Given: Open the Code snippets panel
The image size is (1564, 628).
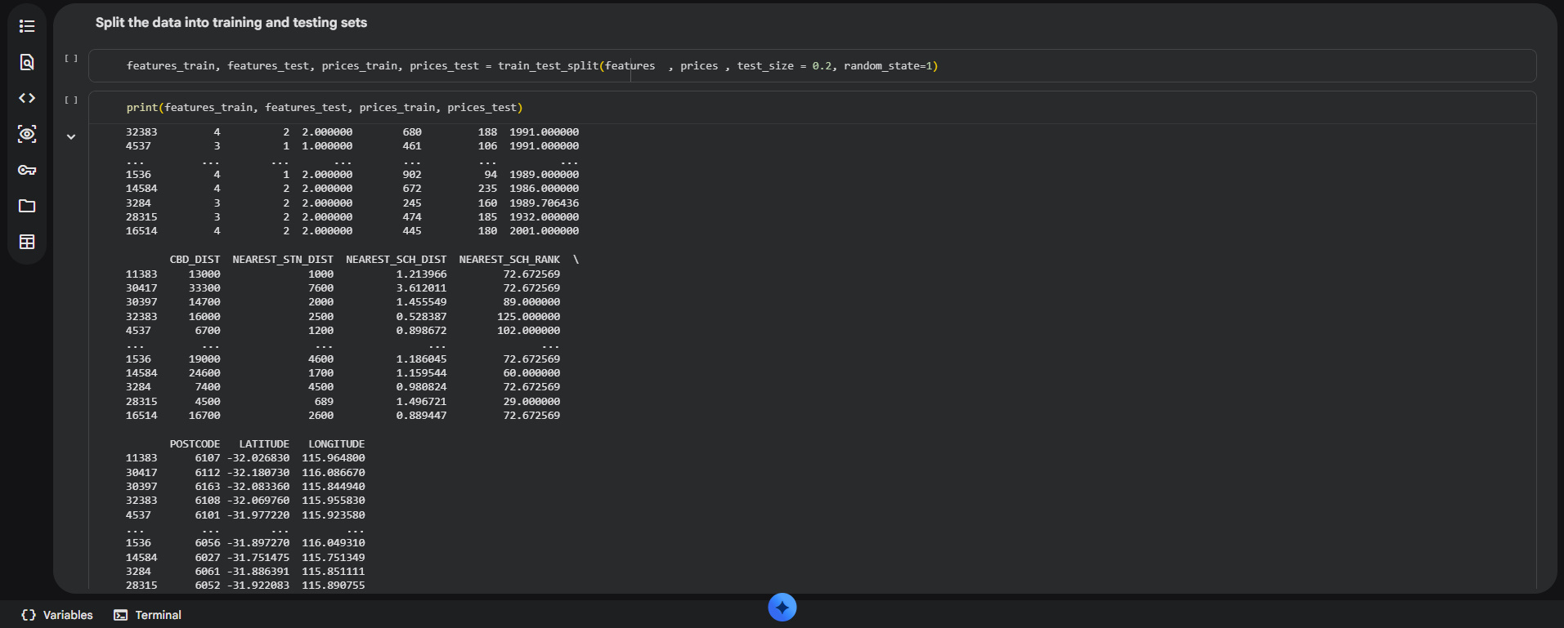Looking at the screenshot, I should [27, 98].
